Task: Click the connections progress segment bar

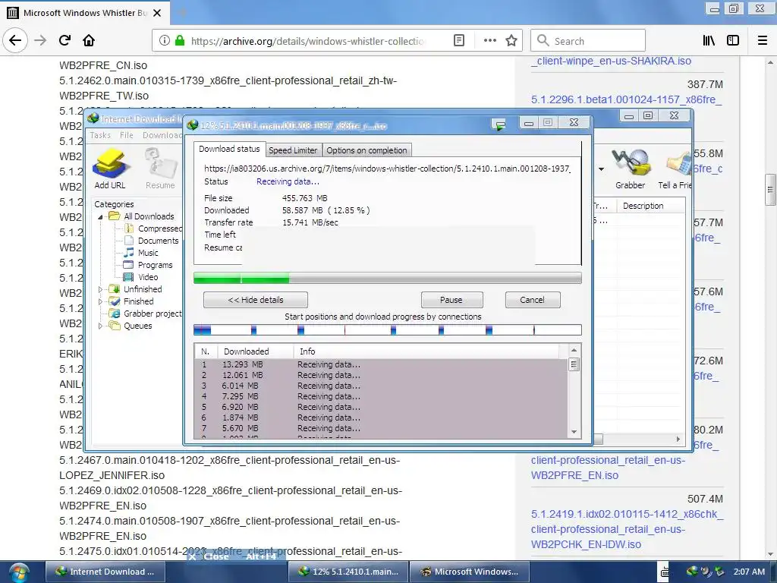Action: click(x=388, y=329)
